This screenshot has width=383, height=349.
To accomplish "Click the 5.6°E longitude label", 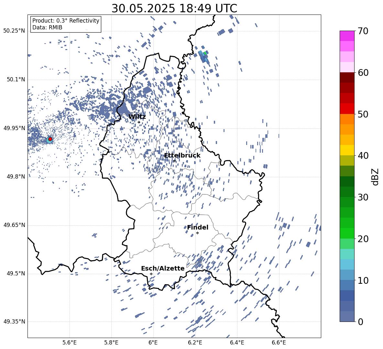I will pyautogui.click(x=70, y=343).
